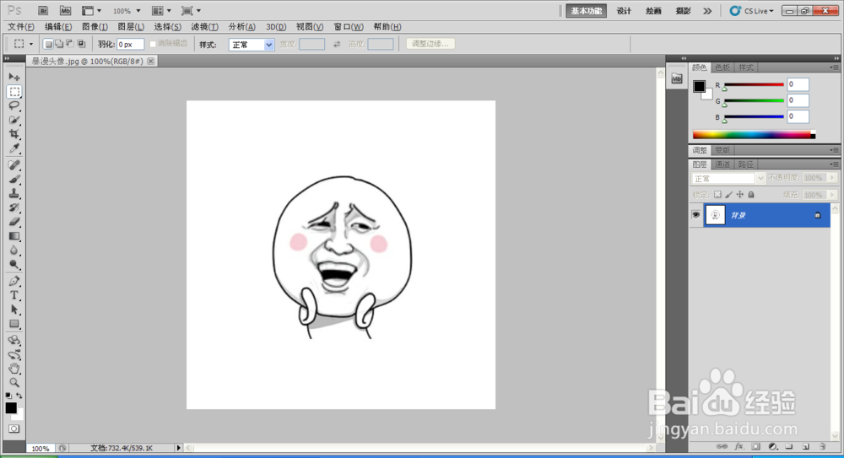This screenshot has height=458, width=844.
Task: Switch to the 蒙版 tab
Action: pyautogui.click(x=722, y=150)
